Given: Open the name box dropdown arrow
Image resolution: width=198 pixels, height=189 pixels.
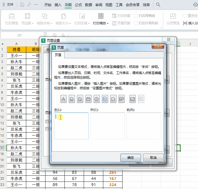Looking at the screenshot, I should [x=41, y=35].
